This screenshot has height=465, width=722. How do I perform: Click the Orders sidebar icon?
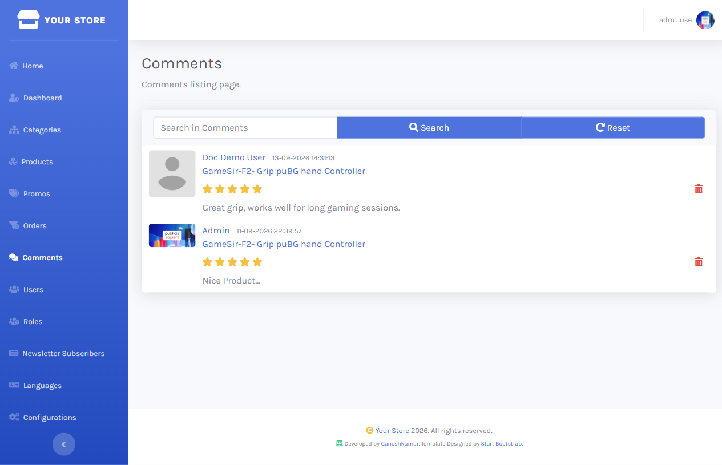click(x=14, y=225)
